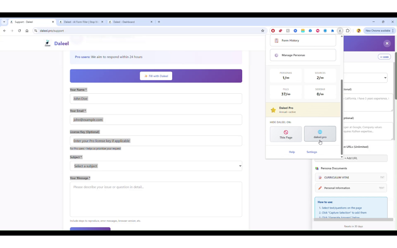Click the Persona Documents heading icon

point(317,168)
